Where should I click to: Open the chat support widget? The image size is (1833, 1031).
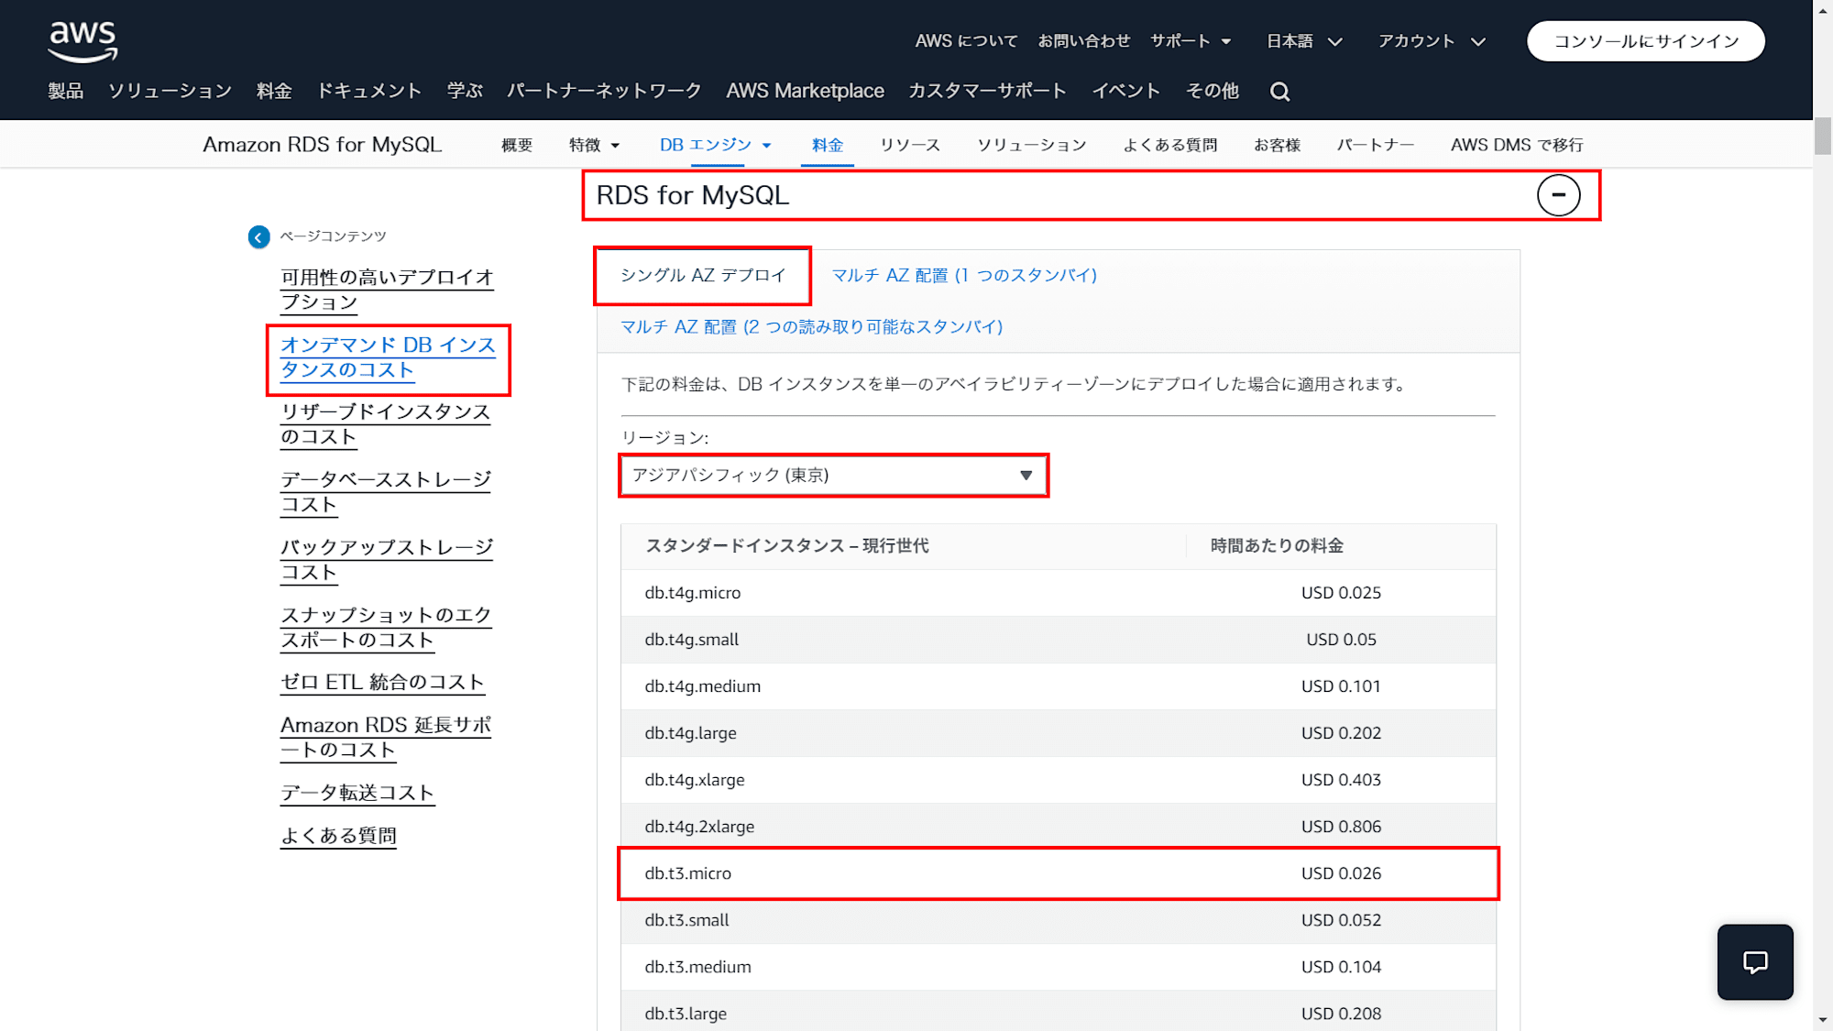(x=1755, y=961)
